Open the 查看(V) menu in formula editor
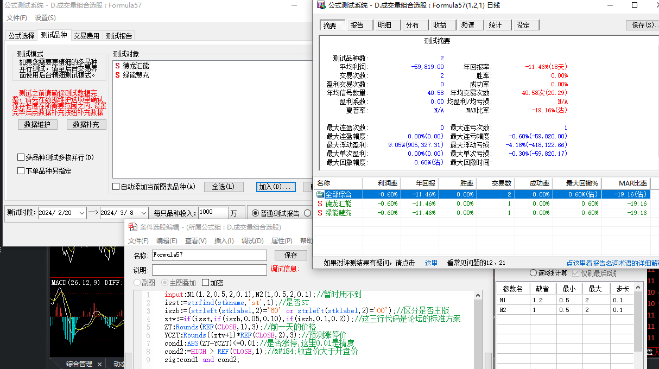The image size is (659, 369). (196, 241)
